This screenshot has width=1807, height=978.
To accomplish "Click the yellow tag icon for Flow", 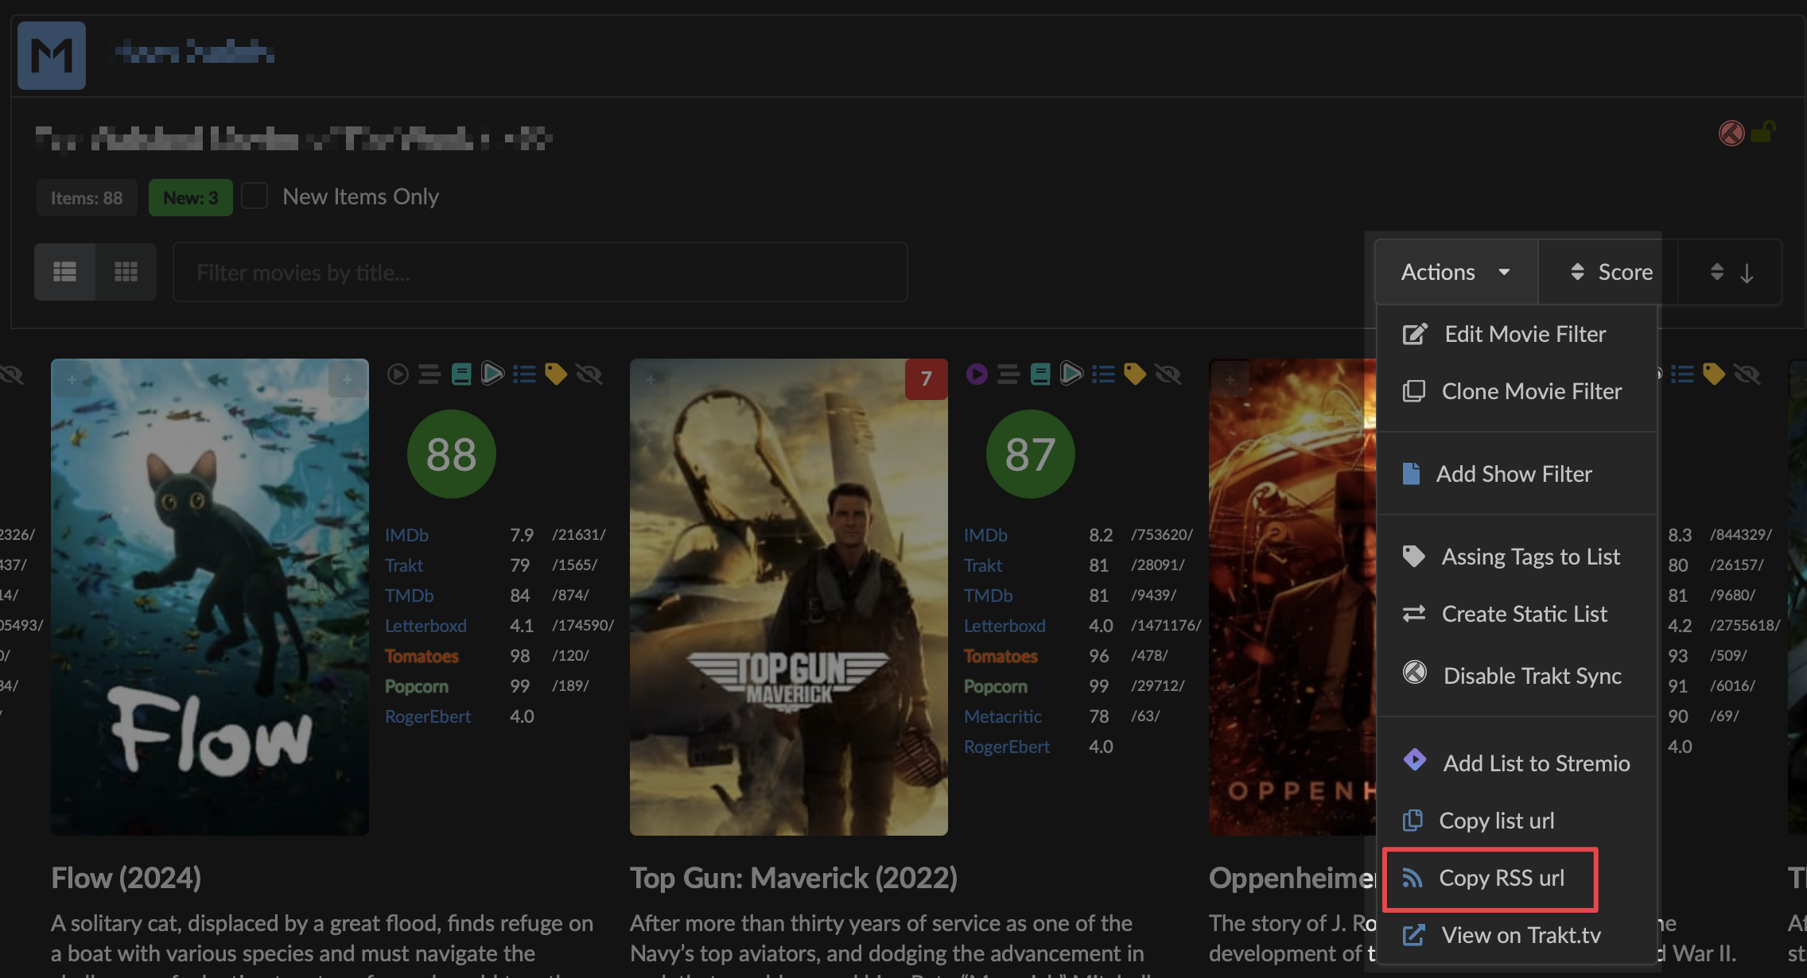I will pos(555,374).
